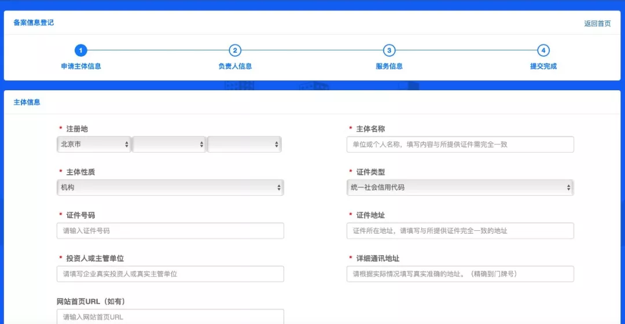Image resolution: width=625 pixels, height=324 pixels.
Task: Click the 详细通讯地址 input field
Action: pos(459,274)
